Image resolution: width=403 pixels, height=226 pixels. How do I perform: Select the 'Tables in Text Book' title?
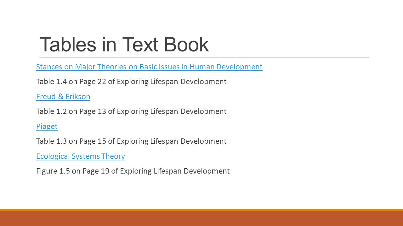[x=124, y=45]
